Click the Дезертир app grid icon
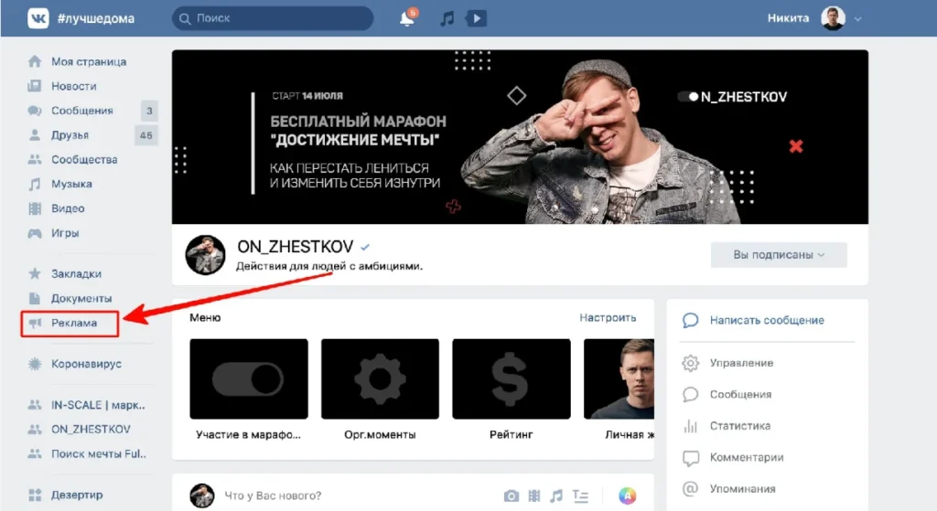 [35, 495]
